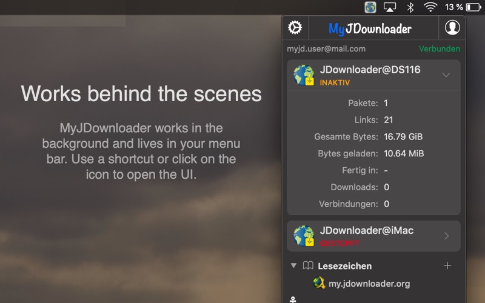
Task: Open the Wi-Fi menu bar icon
Action: point(430,7)
